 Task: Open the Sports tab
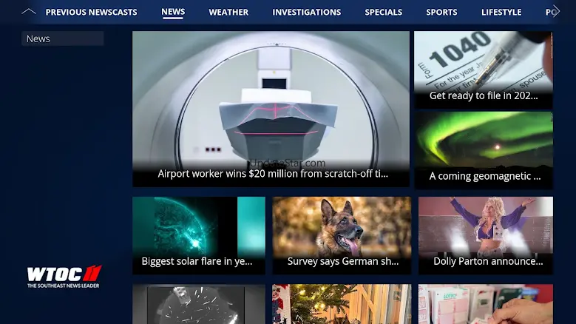pyautogui.click(x=441, y=12)
